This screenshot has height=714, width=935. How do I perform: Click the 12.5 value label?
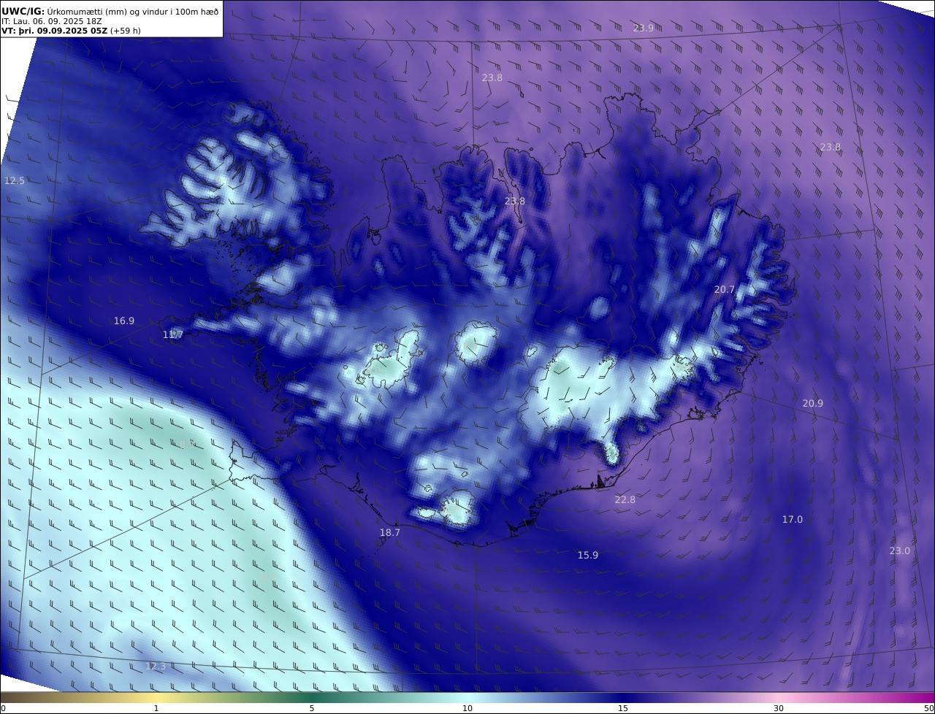[15, 180]
